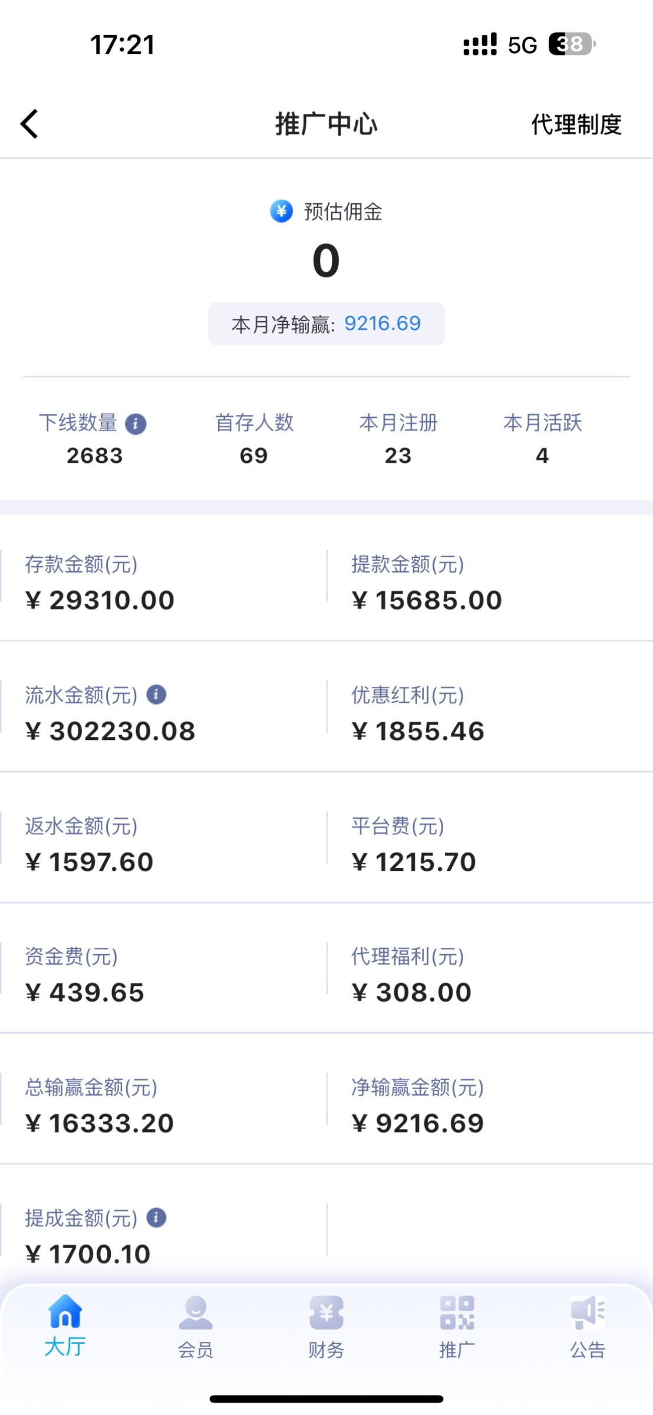Tap the 本月净输赢 9216.69 badge

pyautogui.click(x=326, y=324)
